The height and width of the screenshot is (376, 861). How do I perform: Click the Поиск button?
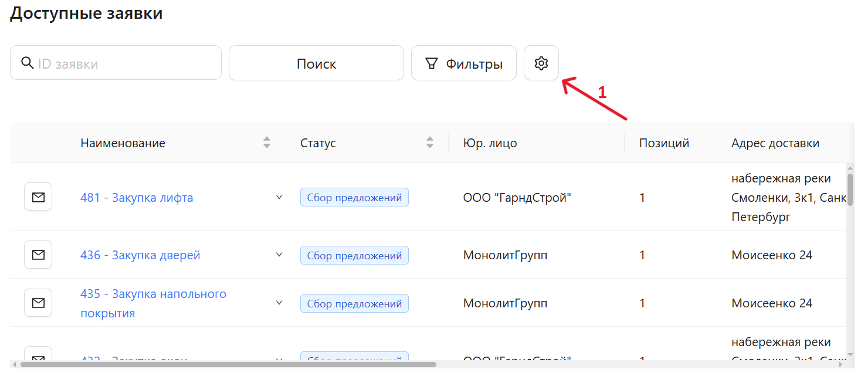coord(316,63)
